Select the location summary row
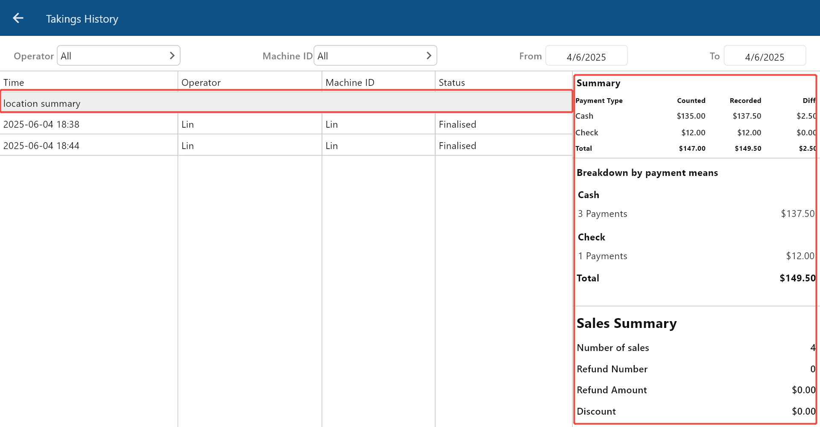This screenshot has height=427, width=820. (x=286, y=103)
